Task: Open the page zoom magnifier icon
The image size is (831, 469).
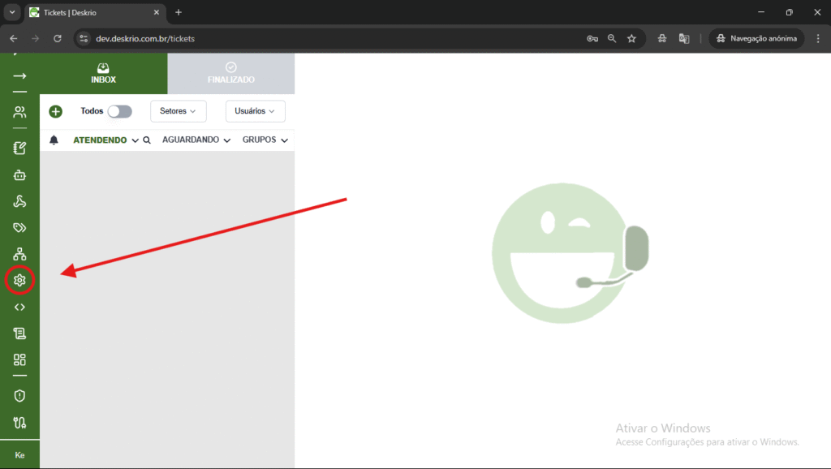Action: coord(612,39)
